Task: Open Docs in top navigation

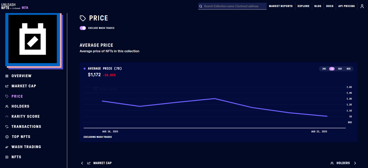Action: click(330, 6)
